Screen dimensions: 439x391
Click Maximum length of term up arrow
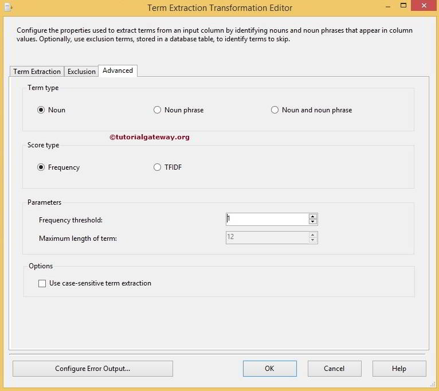312,235
